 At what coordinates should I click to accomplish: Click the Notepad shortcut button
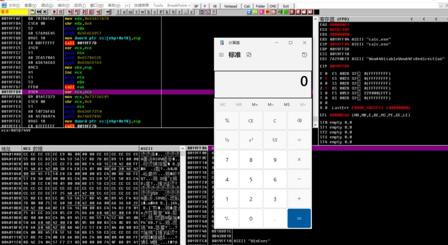(x=231, y=6)
